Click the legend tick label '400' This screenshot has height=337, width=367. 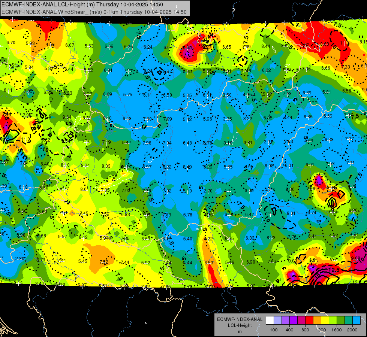(289, 330)
